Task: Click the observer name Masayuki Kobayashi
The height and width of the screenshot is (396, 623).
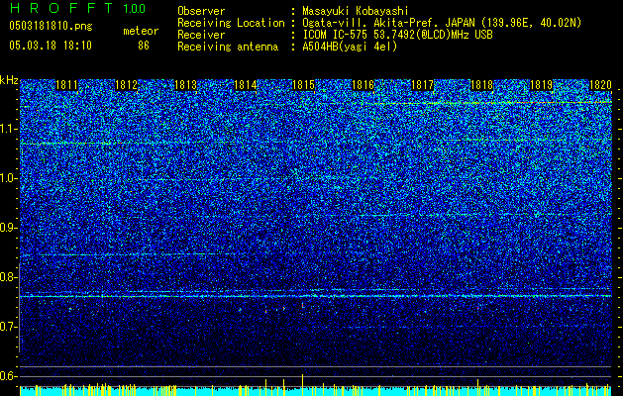Action: [x=355, y=11]
